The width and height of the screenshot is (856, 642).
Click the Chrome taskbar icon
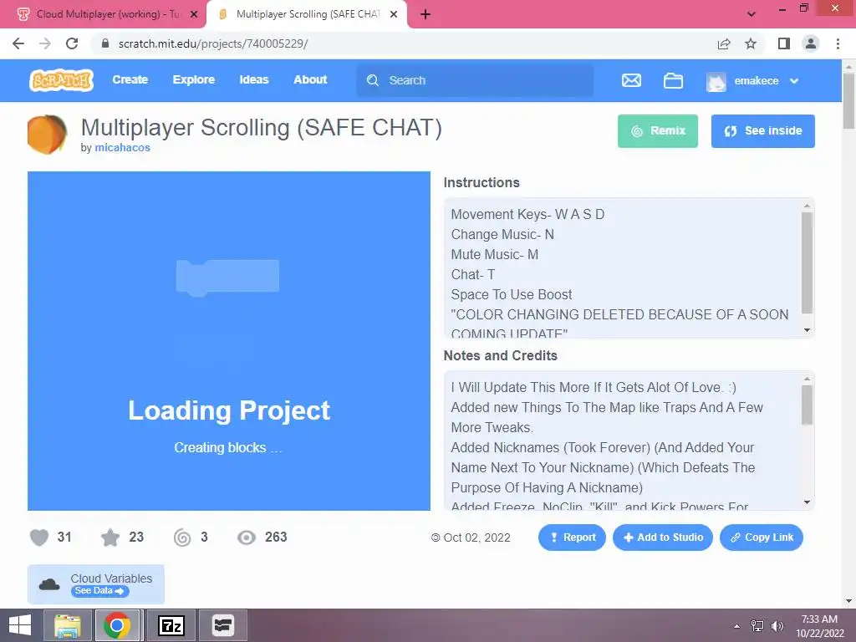(x=117, y=625)
